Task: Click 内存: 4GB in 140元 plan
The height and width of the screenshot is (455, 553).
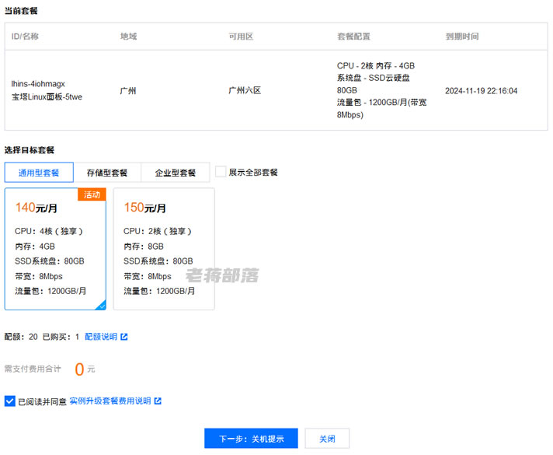Action: 35,247
